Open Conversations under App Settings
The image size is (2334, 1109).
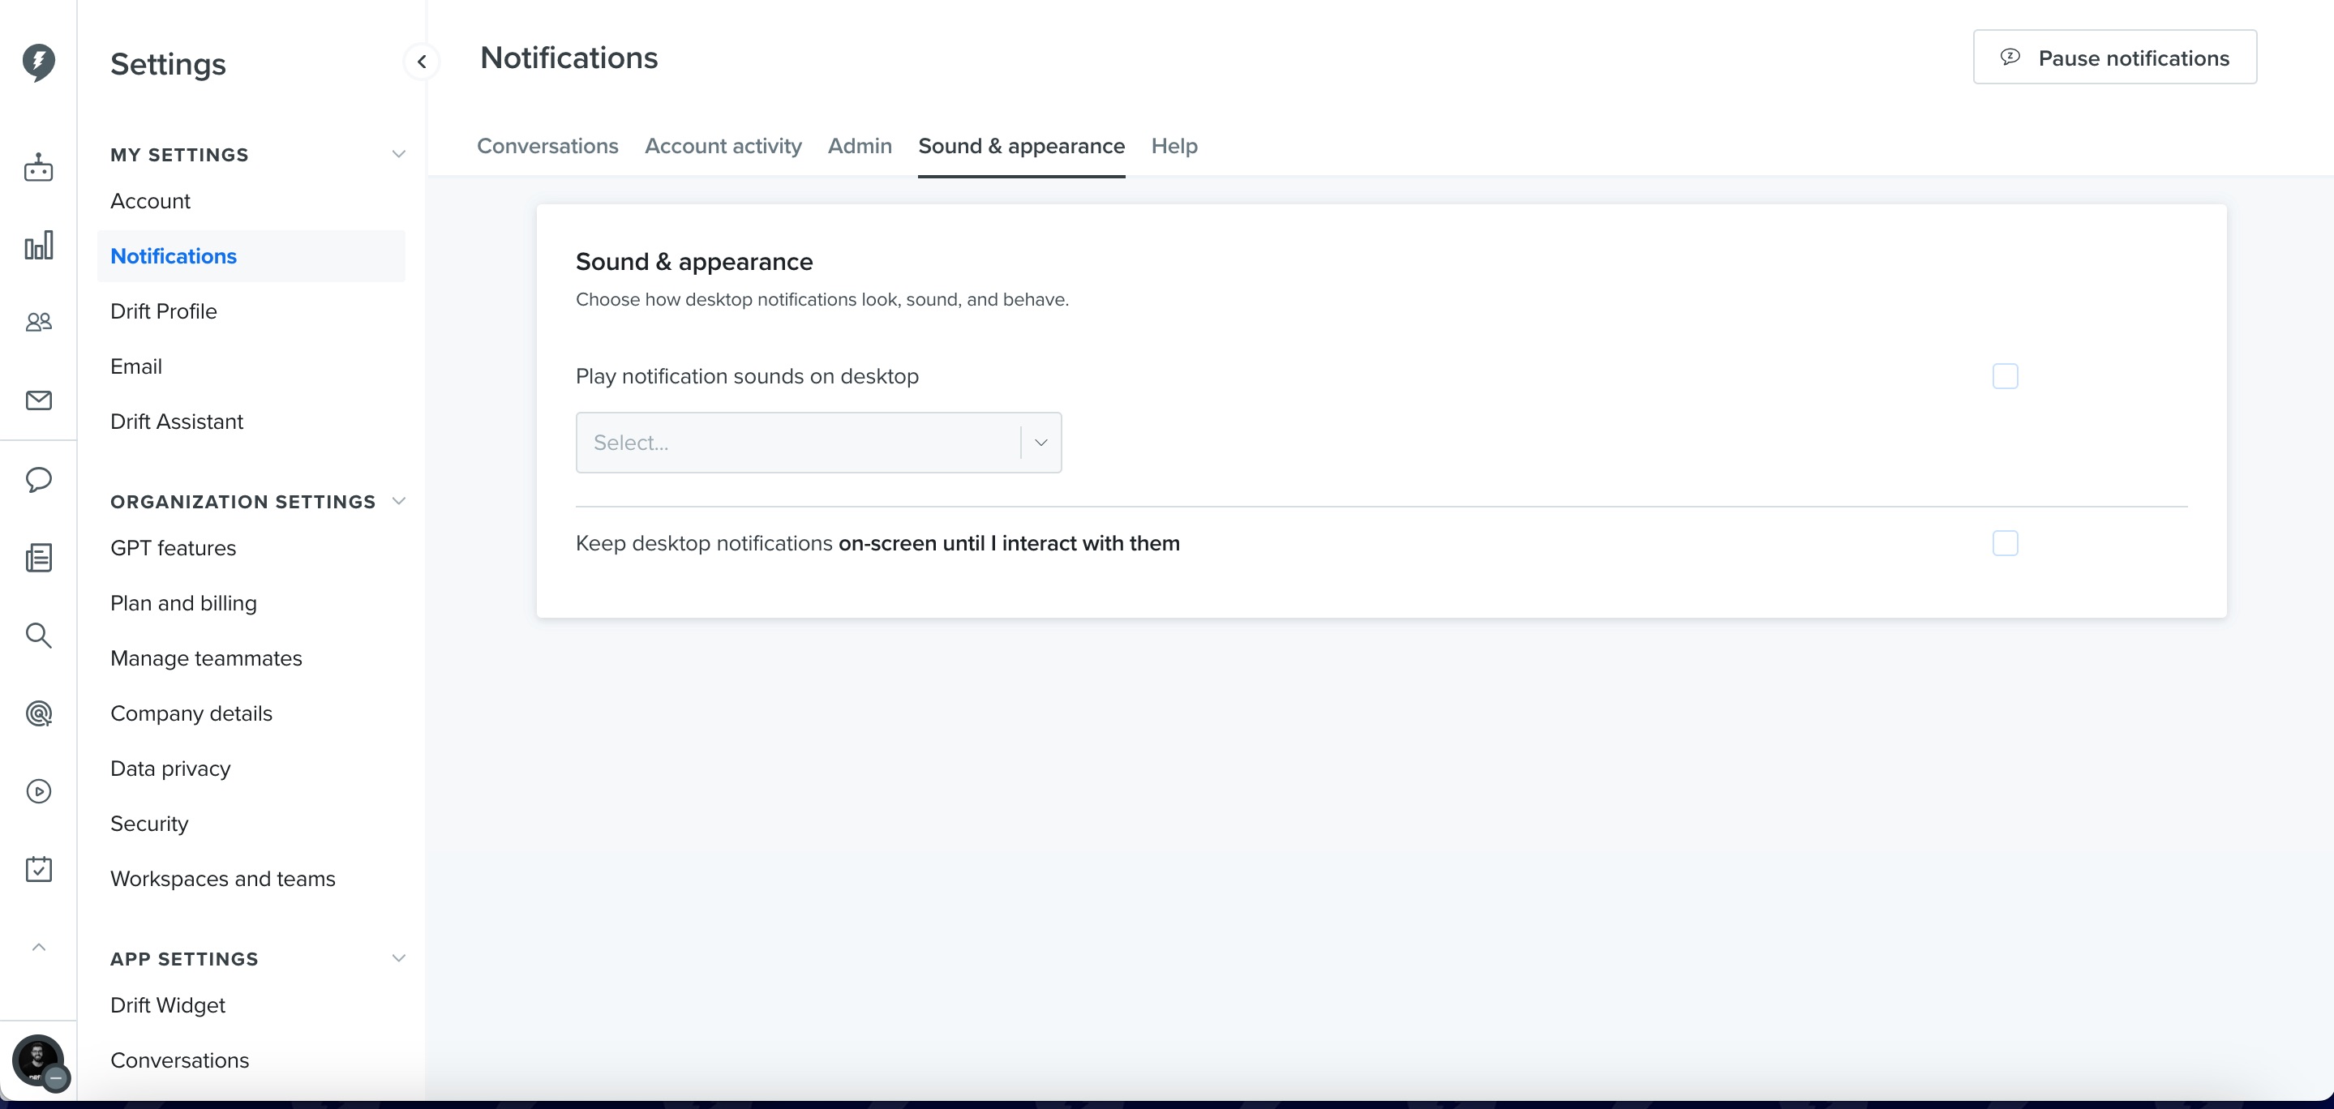click(179, 1060)
